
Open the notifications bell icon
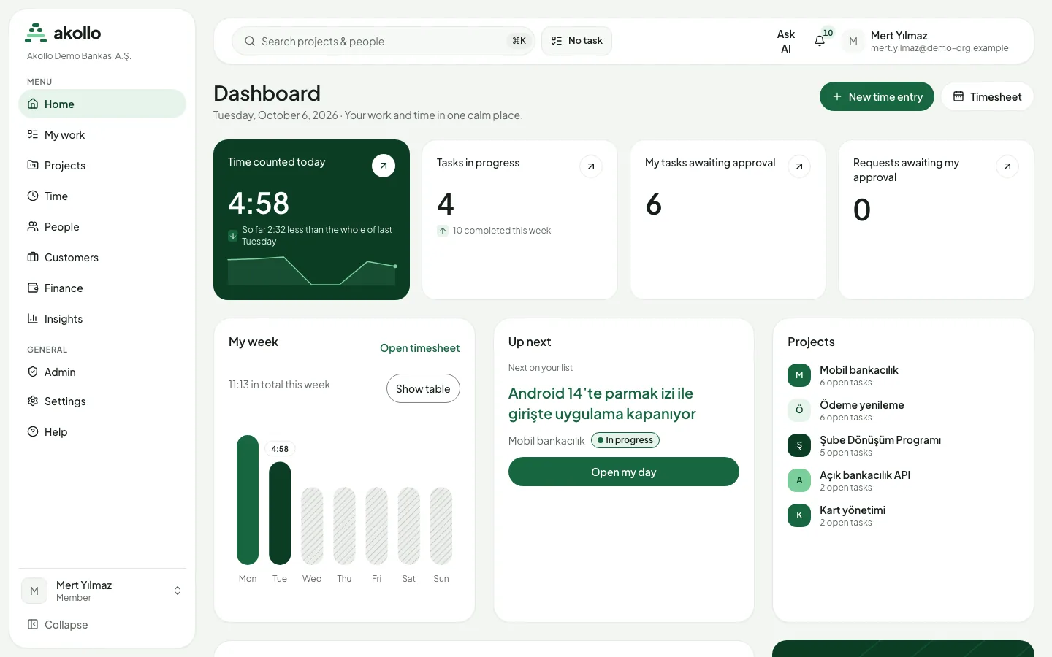point(820,41)
